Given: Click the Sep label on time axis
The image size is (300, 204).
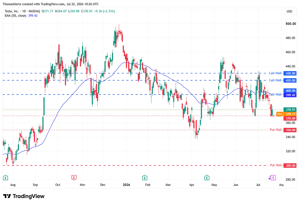Looking at the screenshot, I should (x=35, y=185).
